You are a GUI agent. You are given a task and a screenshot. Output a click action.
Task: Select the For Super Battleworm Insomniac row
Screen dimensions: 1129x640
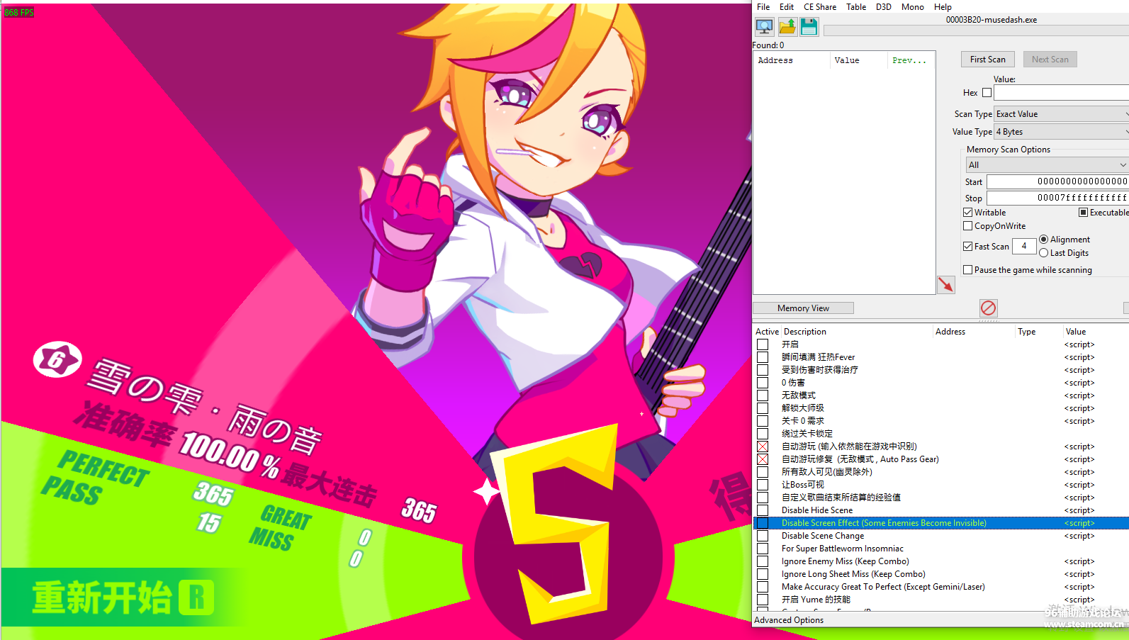(x=940, y=549)
